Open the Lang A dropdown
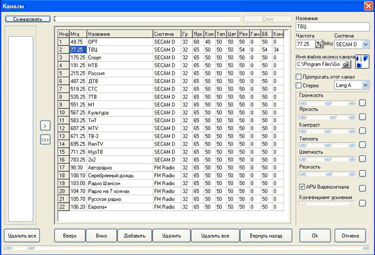Screen dimensions: 375x255 pos(366,85)
